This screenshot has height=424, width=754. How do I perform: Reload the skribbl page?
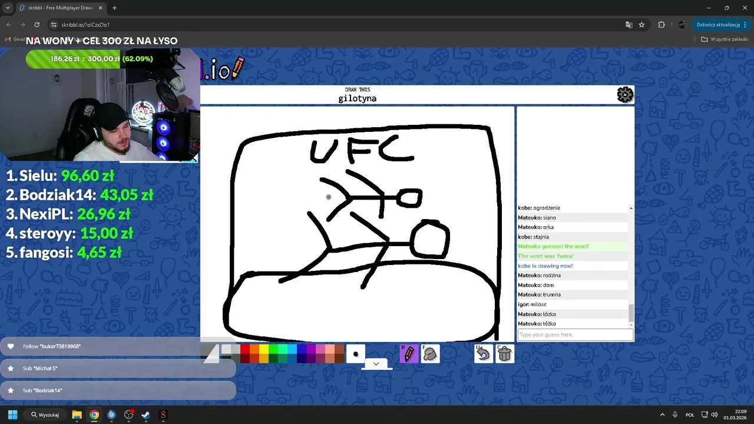pos(37,25)
